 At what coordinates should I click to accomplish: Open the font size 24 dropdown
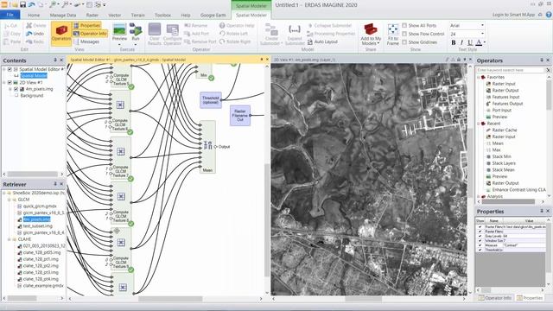pyautogui.click(x=482, y=34)
